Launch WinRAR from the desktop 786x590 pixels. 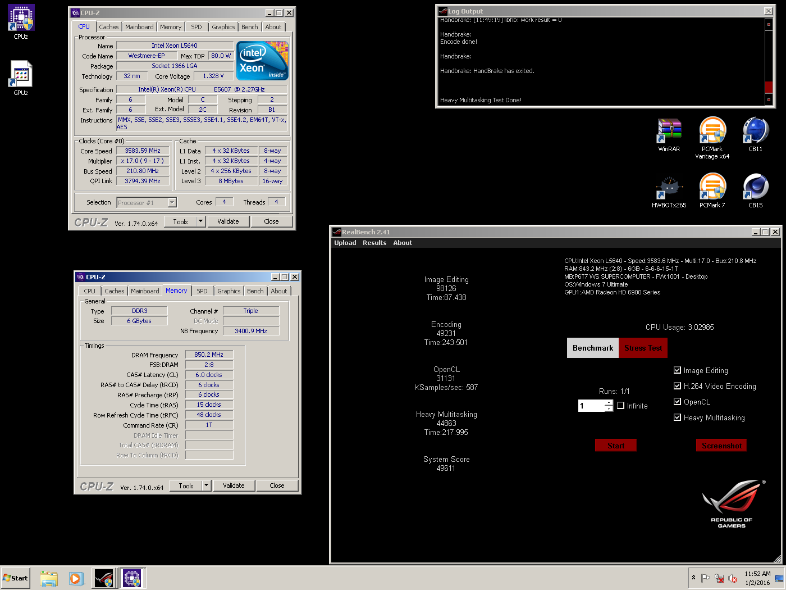(x=669, y=134)
